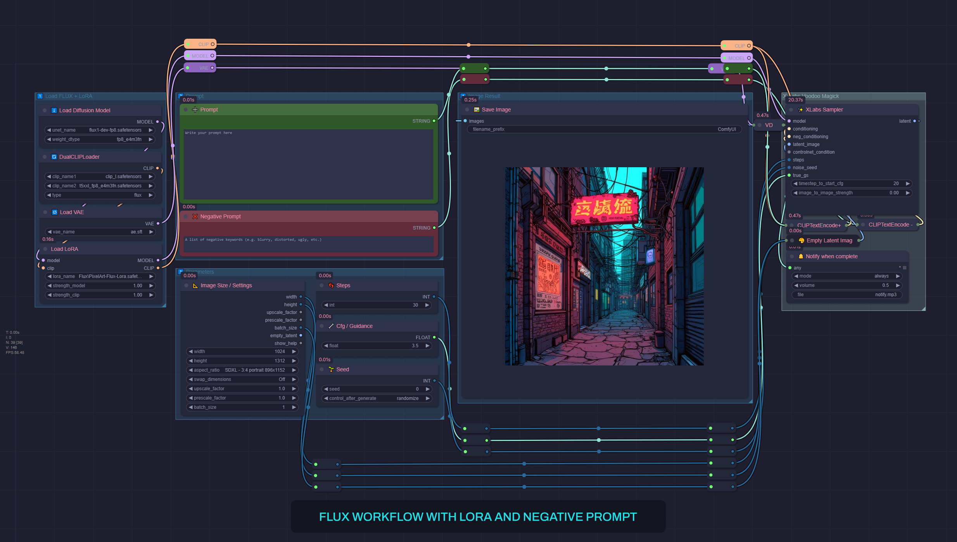The width and height of the screenshot is (957, 542).
Task: Click the Notify when complete bell icon
Action: point(801,256)
